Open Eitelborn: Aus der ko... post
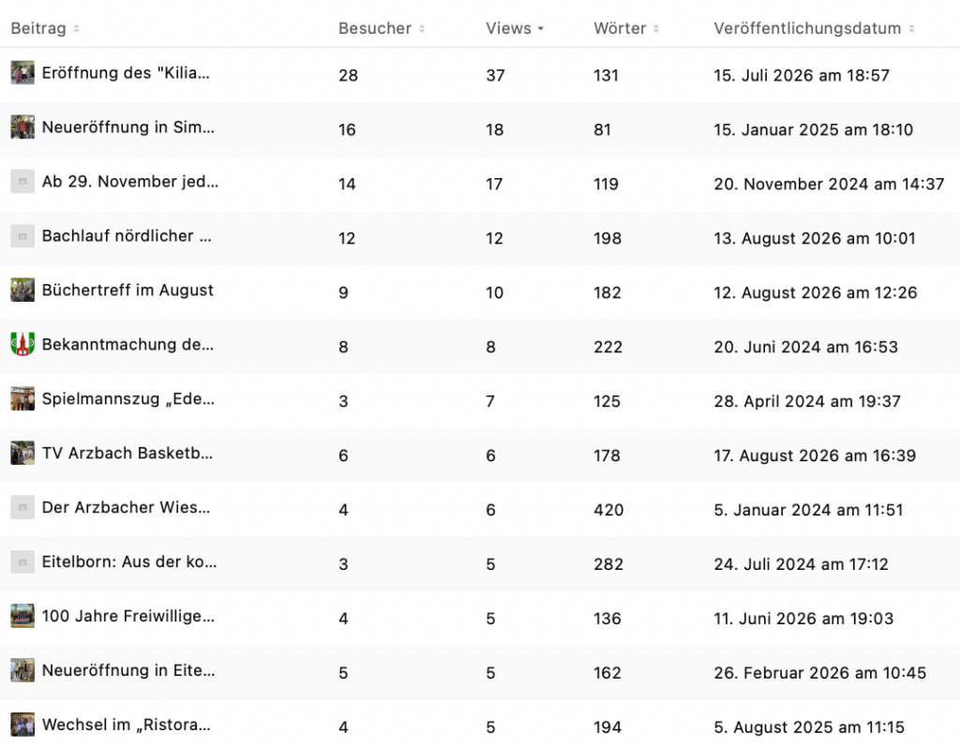This screenshot has width=960, height=748. tap(129, 561)
